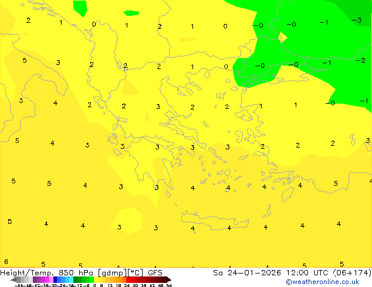This screenshot has height=287, width=372.
Task: Click the '-3' temperature value on map
Action: click(x=357, y=20)
